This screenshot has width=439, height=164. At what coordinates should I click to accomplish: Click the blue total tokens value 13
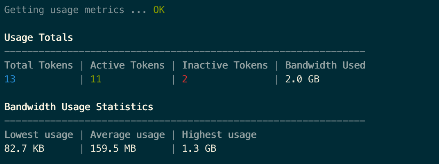click(10, 80)
